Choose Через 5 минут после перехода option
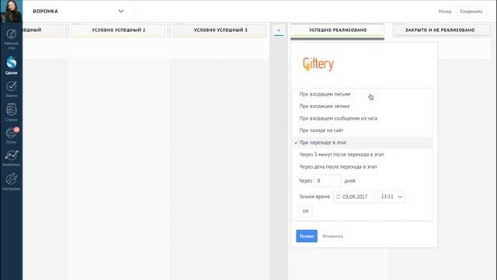 coord(362,155)
